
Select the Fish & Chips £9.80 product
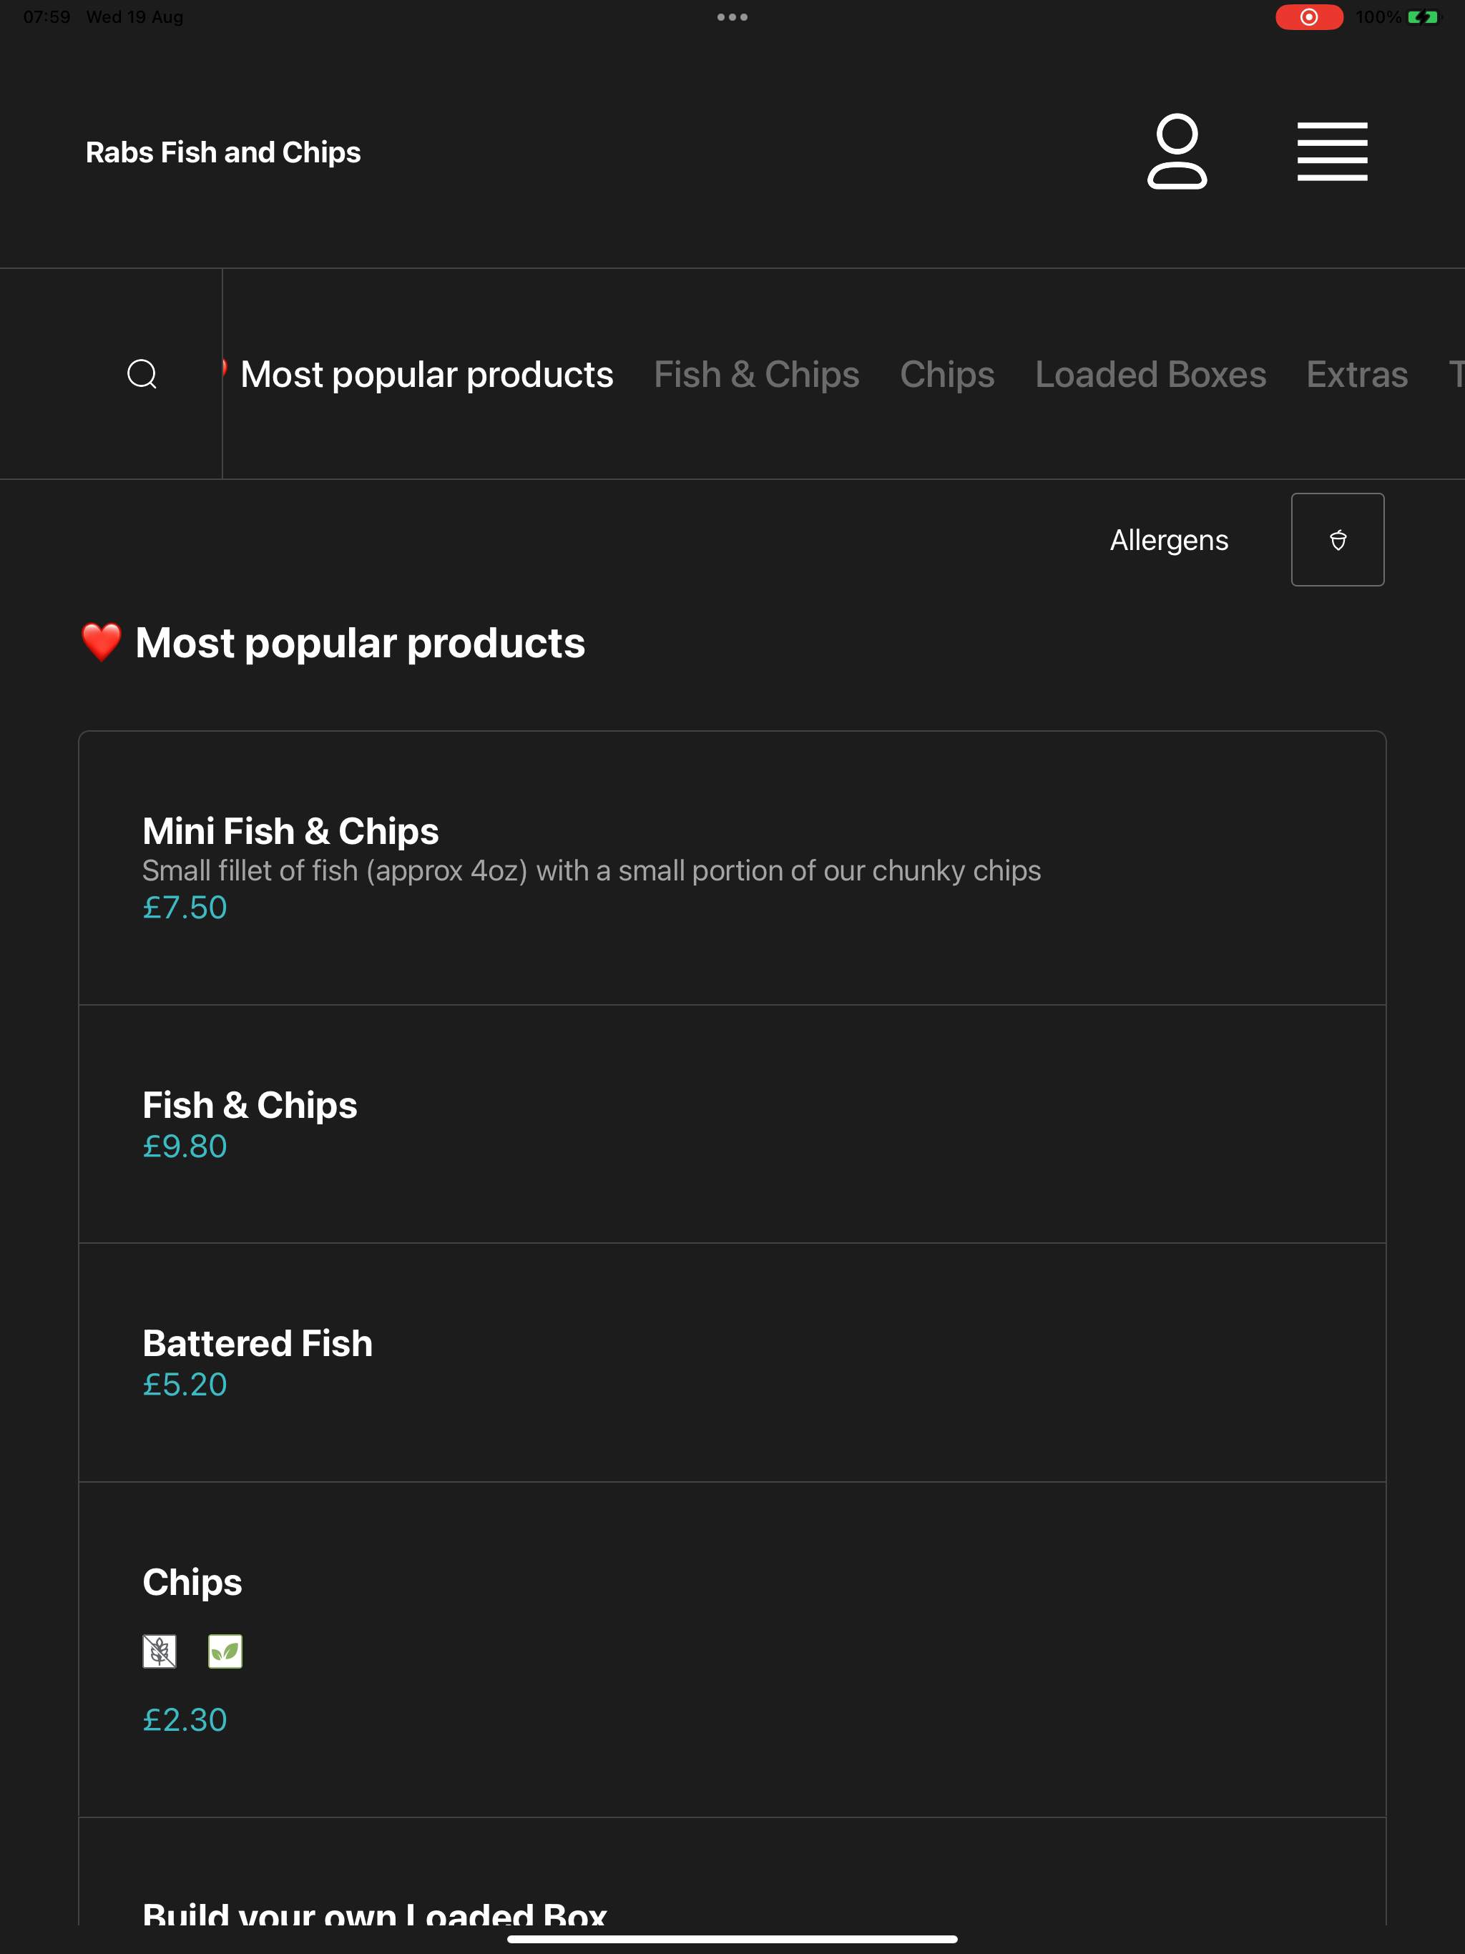[732, 1124]
